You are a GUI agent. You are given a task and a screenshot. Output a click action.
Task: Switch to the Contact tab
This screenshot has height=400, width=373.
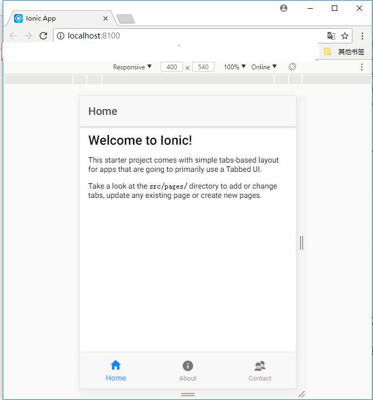click(260, 370)
